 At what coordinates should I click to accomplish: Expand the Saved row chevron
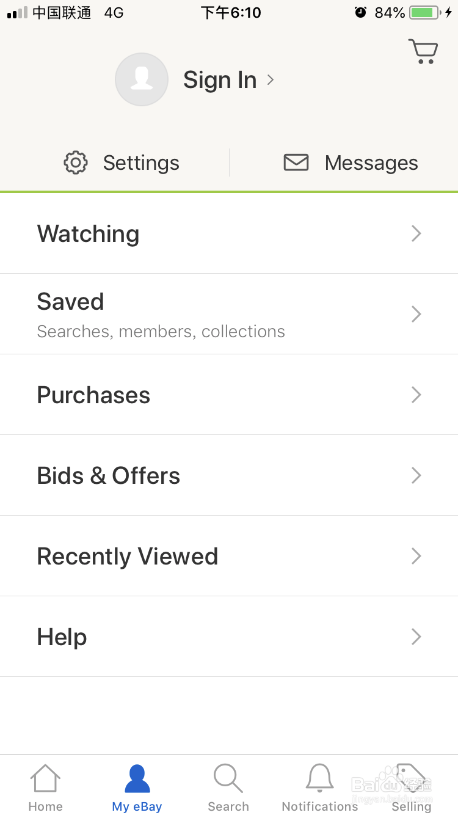(x=416, y=314)
